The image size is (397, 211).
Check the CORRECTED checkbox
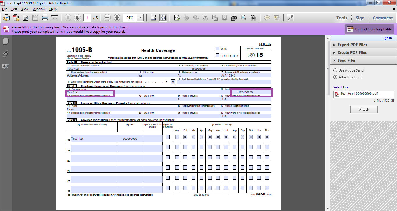217,55
